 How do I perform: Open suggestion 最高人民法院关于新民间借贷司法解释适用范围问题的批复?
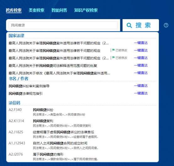tap(53, 66)
